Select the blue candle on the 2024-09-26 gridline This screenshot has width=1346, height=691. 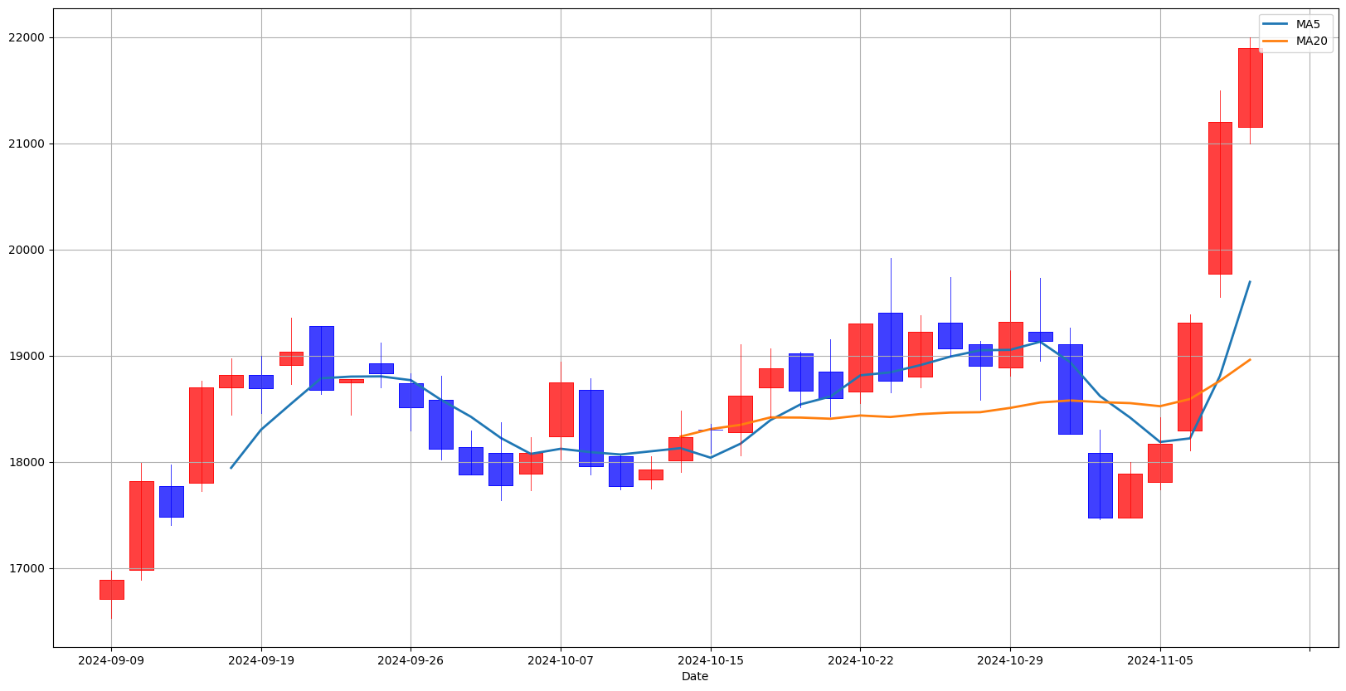[411, 396]
